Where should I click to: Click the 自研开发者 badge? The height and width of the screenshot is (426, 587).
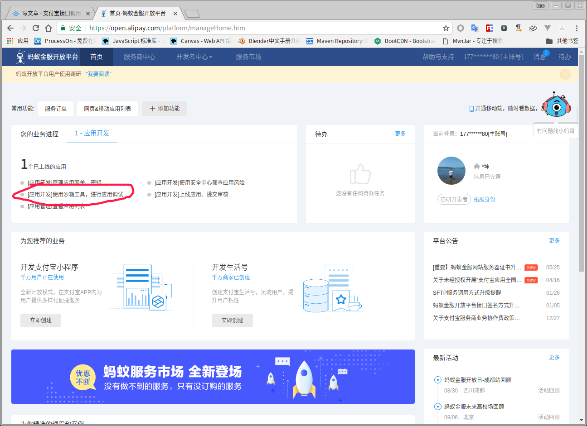point(454,199)
